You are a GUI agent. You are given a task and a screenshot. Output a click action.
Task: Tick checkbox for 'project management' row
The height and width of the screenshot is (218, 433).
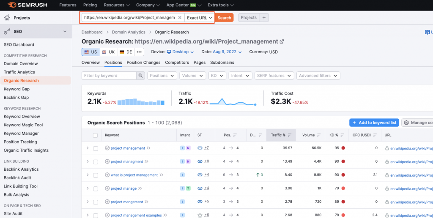tap(96, 148)
